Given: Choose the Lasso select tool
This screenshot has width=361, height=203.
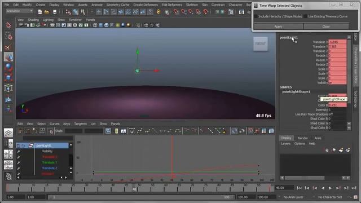Looking at the screenshot, I should pyautogui.click(x=8, y=36).
